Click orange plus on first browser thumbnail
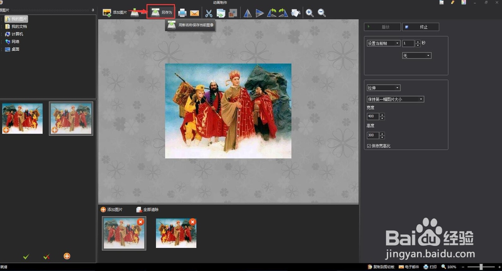Screen dimensions: 502x271 [6, 130]
